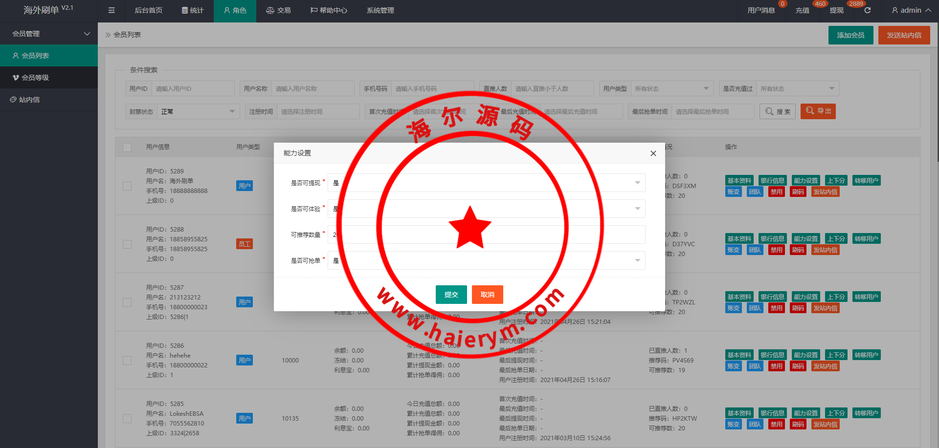Screen dimensions: 939x448
Task: Open 用户消息 notifications in header
Action: coord(761,10)
